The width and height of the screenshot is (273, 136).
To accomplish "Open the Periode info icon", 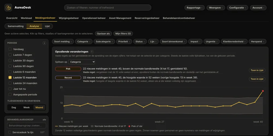I will pyautogui.click(x=44, y=43).
